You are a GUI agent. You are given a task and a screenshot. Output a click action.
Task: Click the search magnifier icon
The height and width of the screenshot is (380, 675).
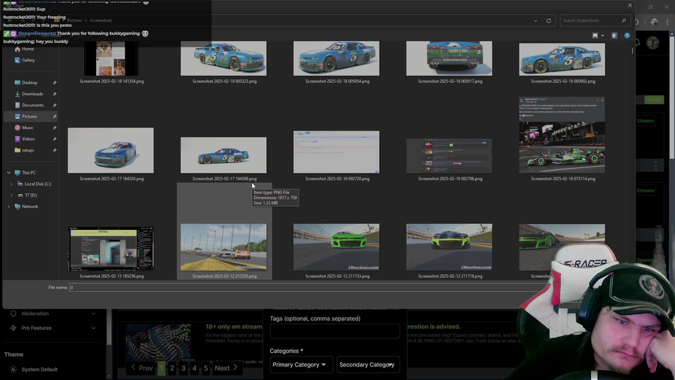pyautogui.click(x=624, y=21)
